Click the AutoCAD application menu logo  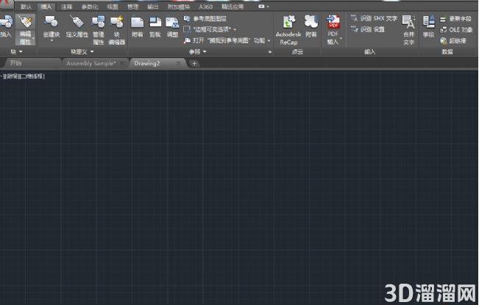(x=7, y=4)
